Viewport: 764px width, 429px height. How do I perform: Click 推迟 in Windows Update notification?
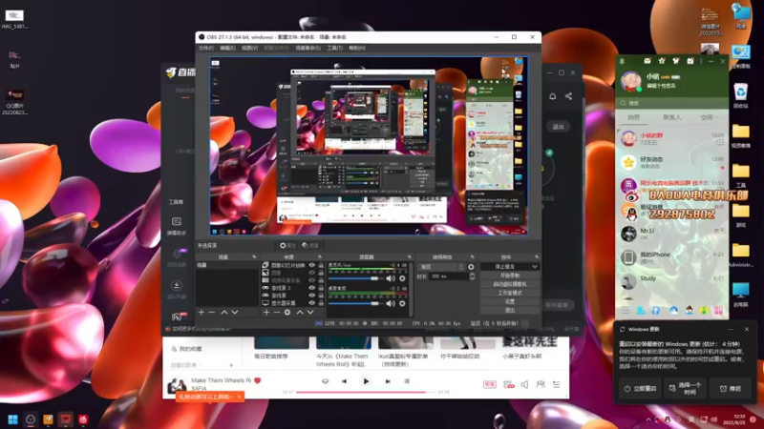731,389
